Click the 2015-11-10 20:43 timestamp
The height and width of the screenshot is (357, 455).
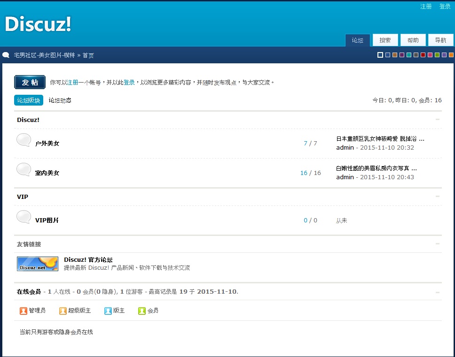(x=387, y=177)
